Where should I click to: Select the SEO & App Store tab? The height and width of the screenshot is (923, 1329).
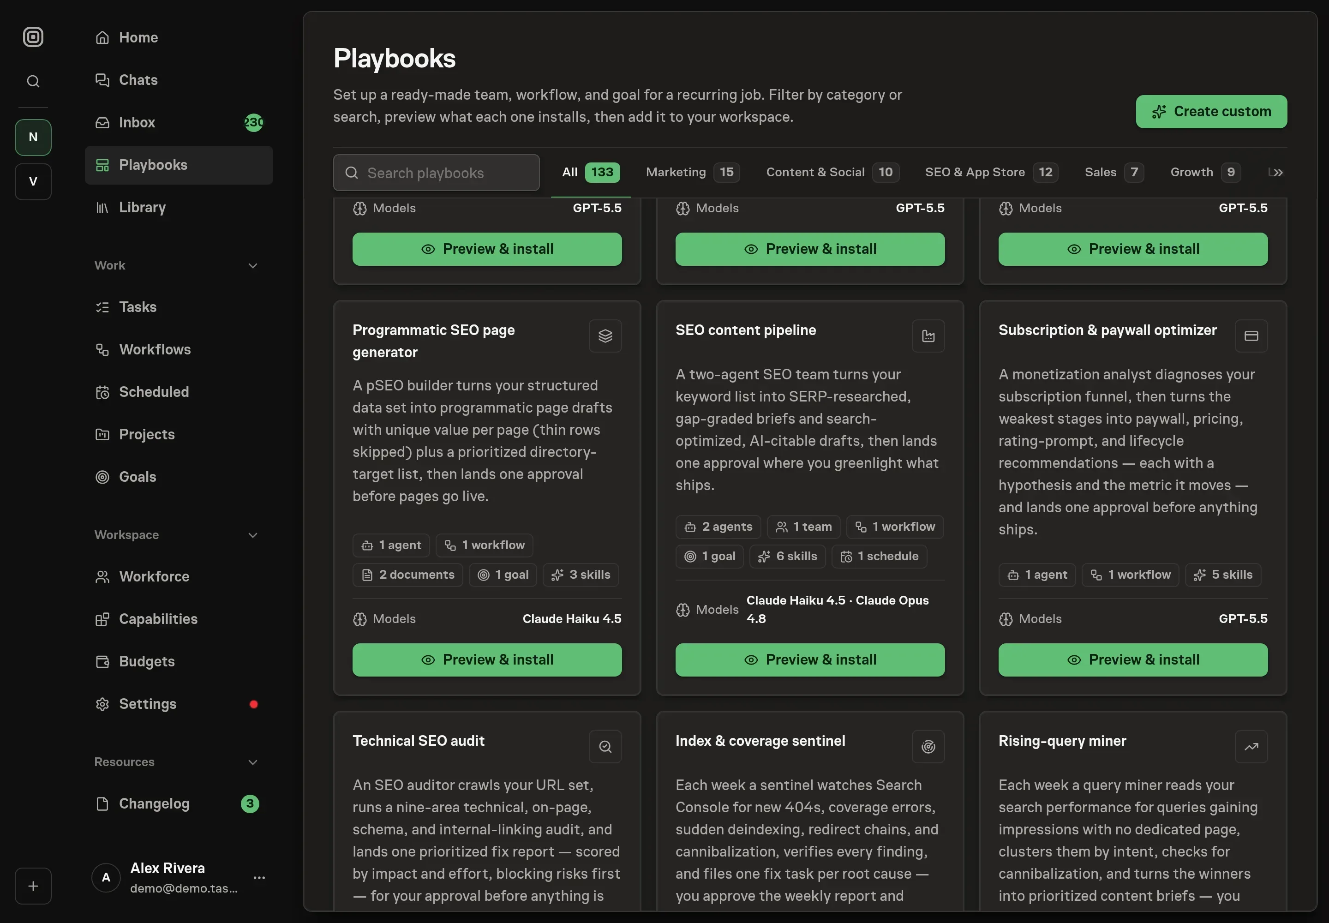pos(991,172)
